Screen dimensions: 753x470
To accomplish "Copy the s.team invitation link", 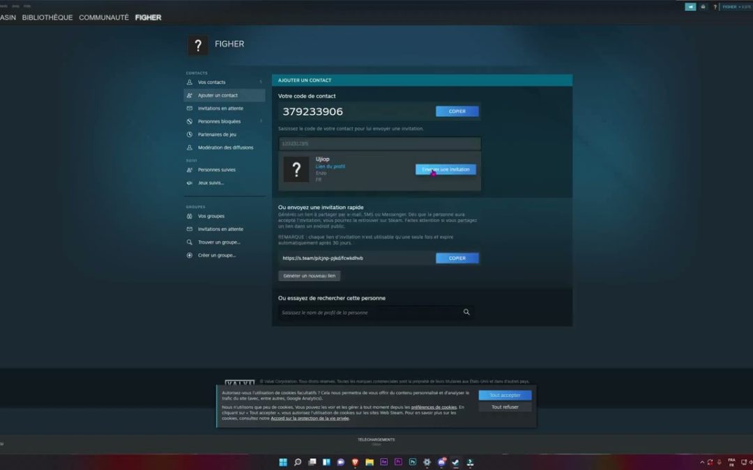I will (457, 258).
